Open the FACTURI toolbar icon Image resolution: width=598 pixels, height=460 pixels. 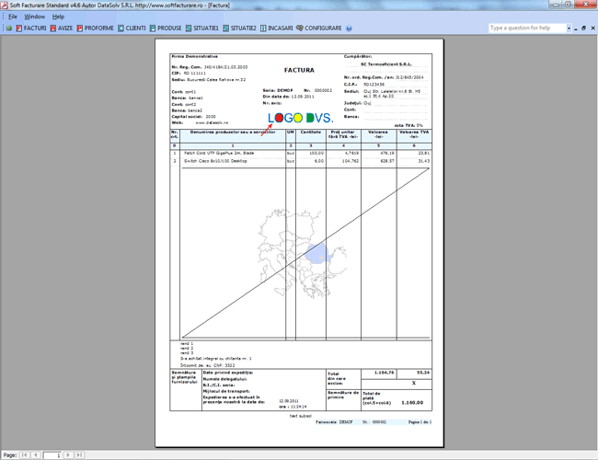pyautogui.click(x=32, y=29)
